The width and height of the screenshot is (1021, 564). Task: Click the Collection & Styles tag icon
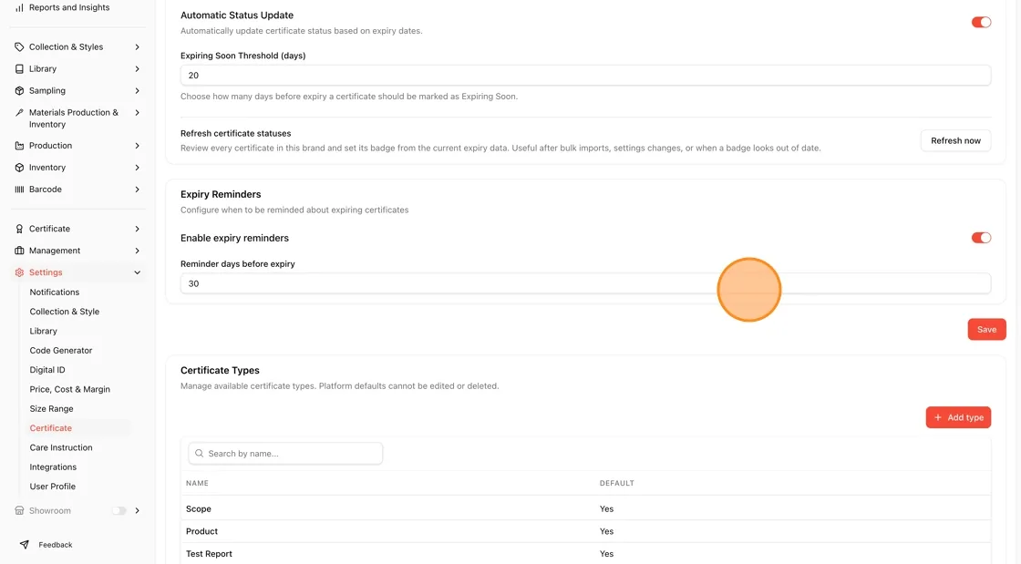click(19, 46)
